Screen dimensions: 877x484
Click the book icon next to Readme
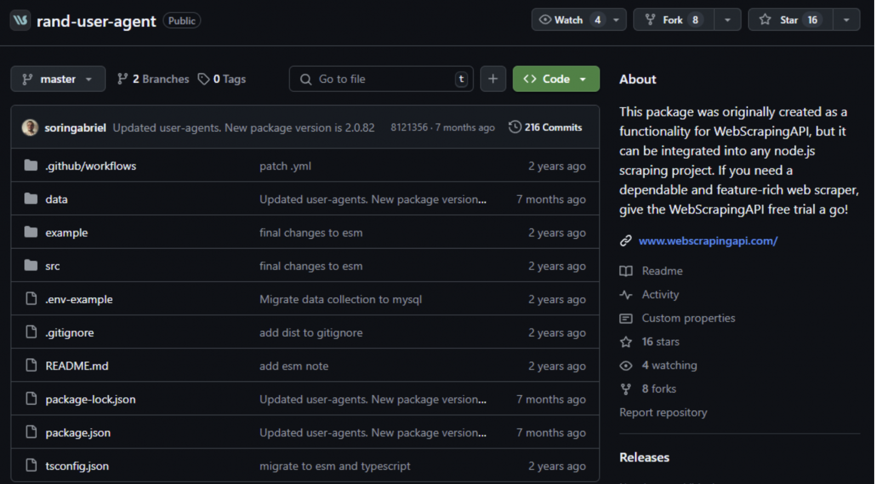pyautogui.click(x=625, y=271)
